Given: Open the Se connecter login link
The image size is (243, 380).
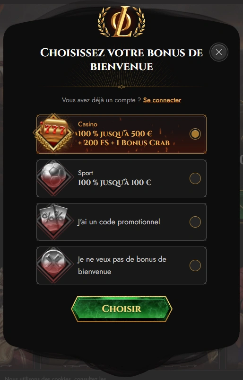Looking at the screenshot, I should point(162,100).
